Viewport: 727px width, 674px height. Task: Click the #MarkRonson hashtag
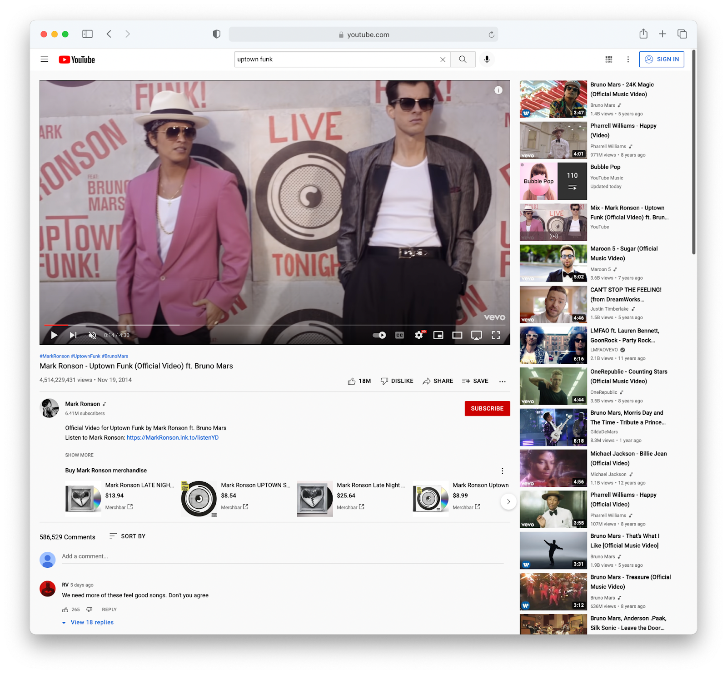tap(55, 356)
